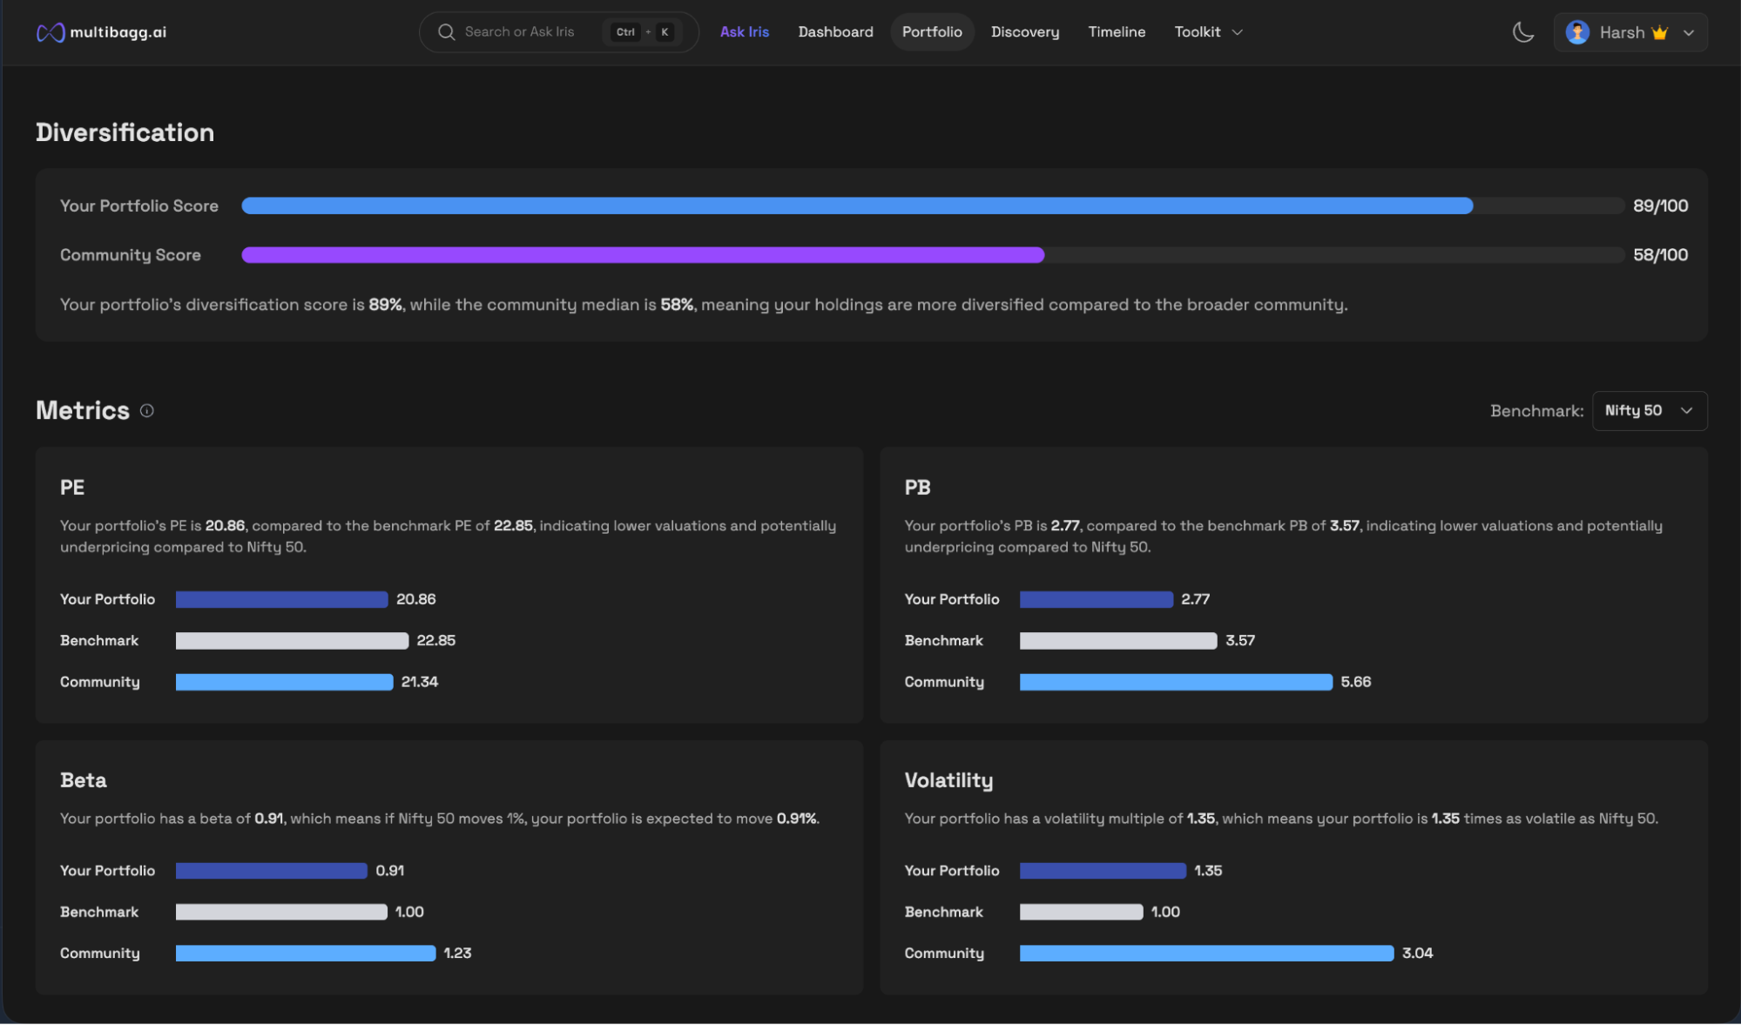Viewport: 1741px width, 1025px height.
Task: Toggle dark mode moon icon
Action: pos(1523,32)
